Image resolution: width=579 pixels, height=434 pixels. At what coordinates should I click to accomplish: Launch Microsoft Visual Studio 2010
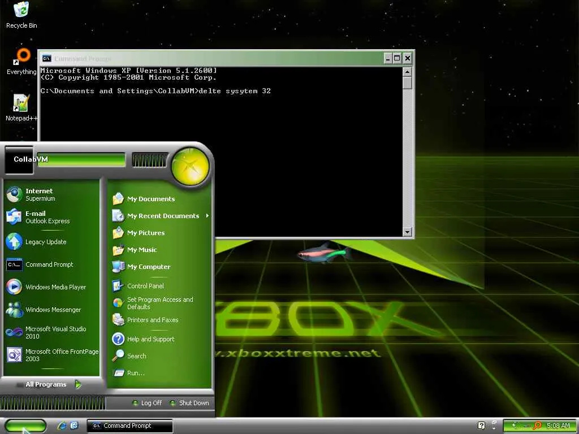click(x=51, y=332)
